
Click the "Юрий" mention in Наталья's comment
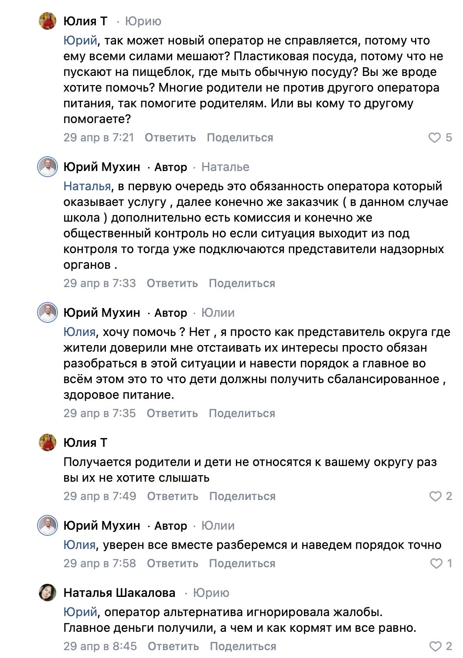click(80, 612)
